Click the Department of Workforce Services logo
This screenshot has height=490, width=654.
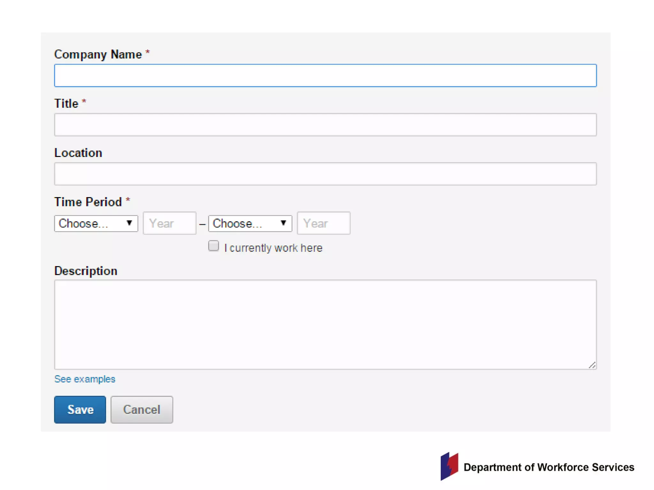449,466
